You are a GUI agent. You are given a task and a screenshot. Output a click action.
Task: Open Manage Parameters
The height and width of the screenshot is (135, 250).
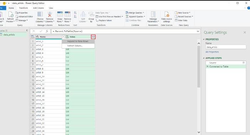(x=153, y=17)
